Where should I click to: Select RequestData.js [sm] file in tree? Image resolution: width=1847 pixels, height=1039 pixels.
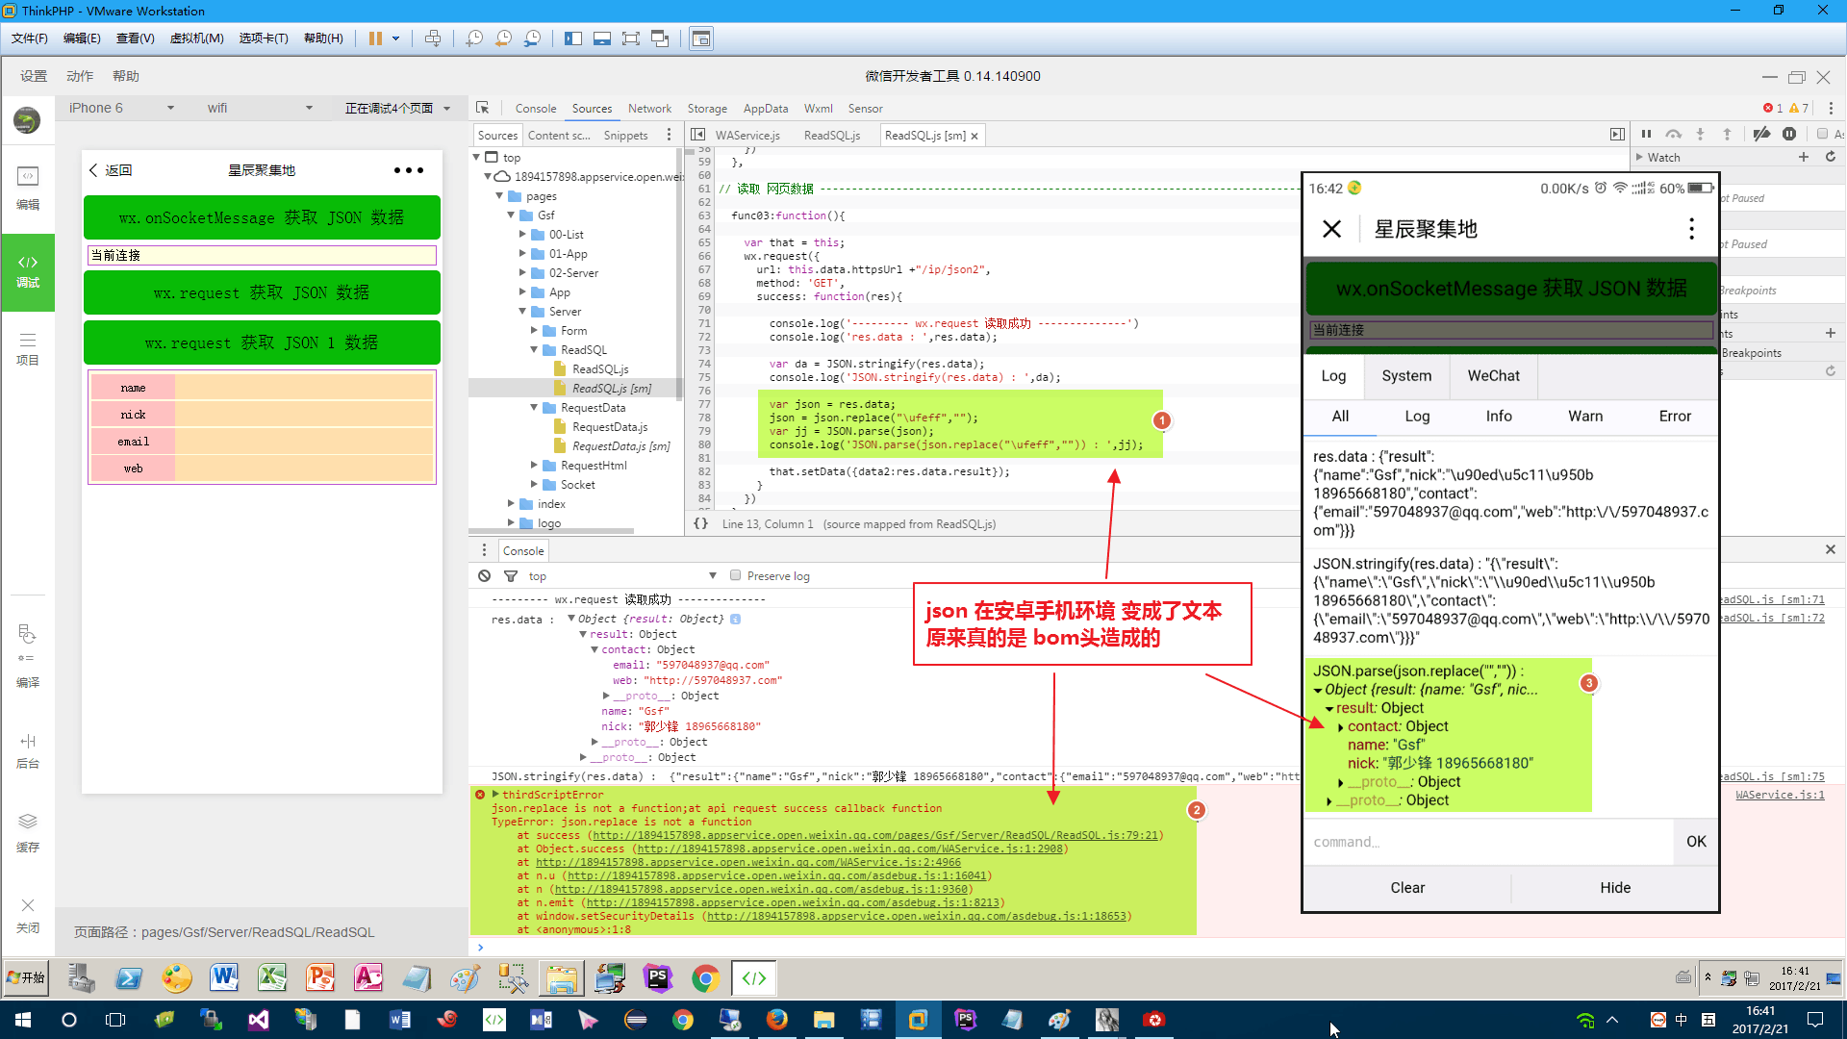tap(620, 445)
